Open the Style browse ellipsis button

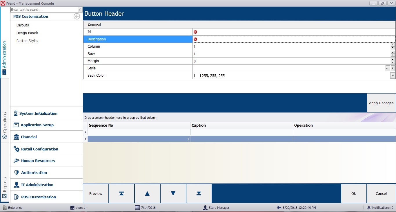coord(388,68)
